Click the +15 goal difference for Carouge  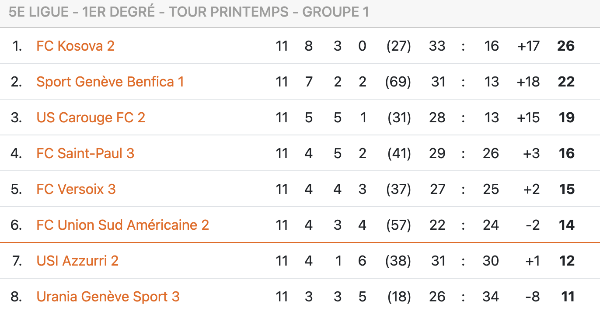pos(528,117)
